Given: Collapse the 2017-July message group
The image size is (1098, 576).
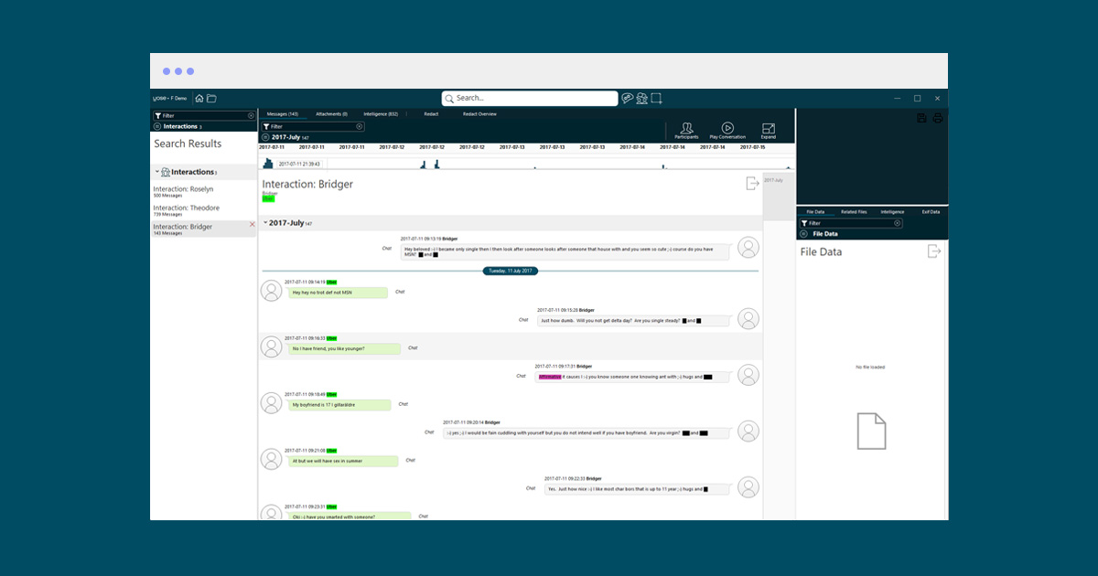Looking at the screenshot, I should [265, 223].
